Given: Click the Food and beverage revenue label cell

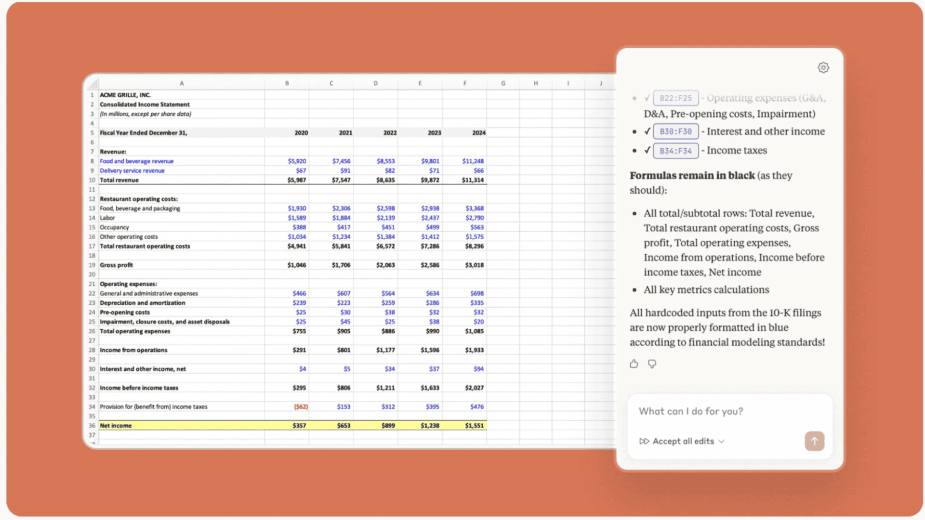Looking at the screenshot, I should pyautogui.click(x=137, y=161).
